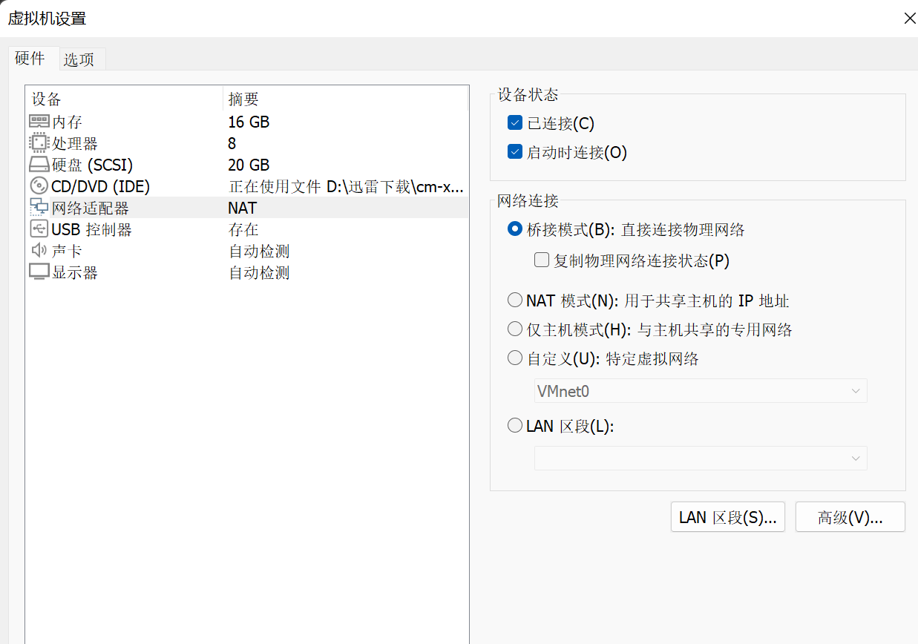Open the 高级(V)... advanced settings button
918x644 pixels.
pos(850,517)
